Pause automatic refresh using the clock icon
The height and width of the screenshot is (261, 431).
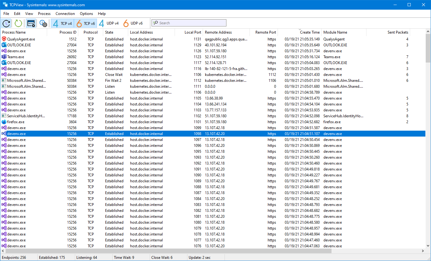pos(6,23)
